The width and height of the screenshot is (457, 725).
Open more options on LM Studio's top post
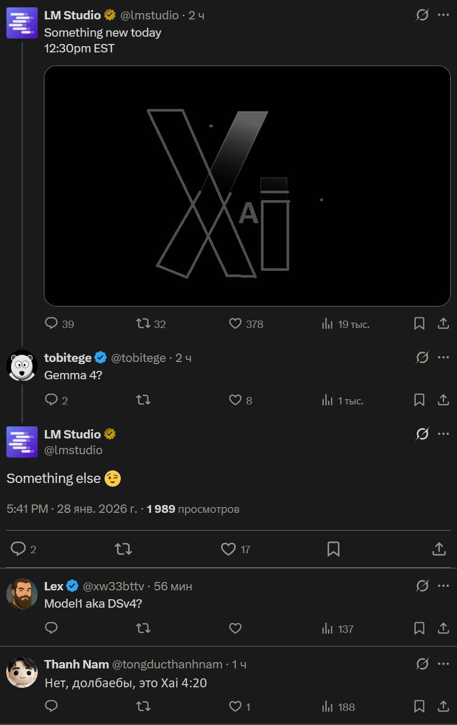pyautogui.click(x=443, y=15)
